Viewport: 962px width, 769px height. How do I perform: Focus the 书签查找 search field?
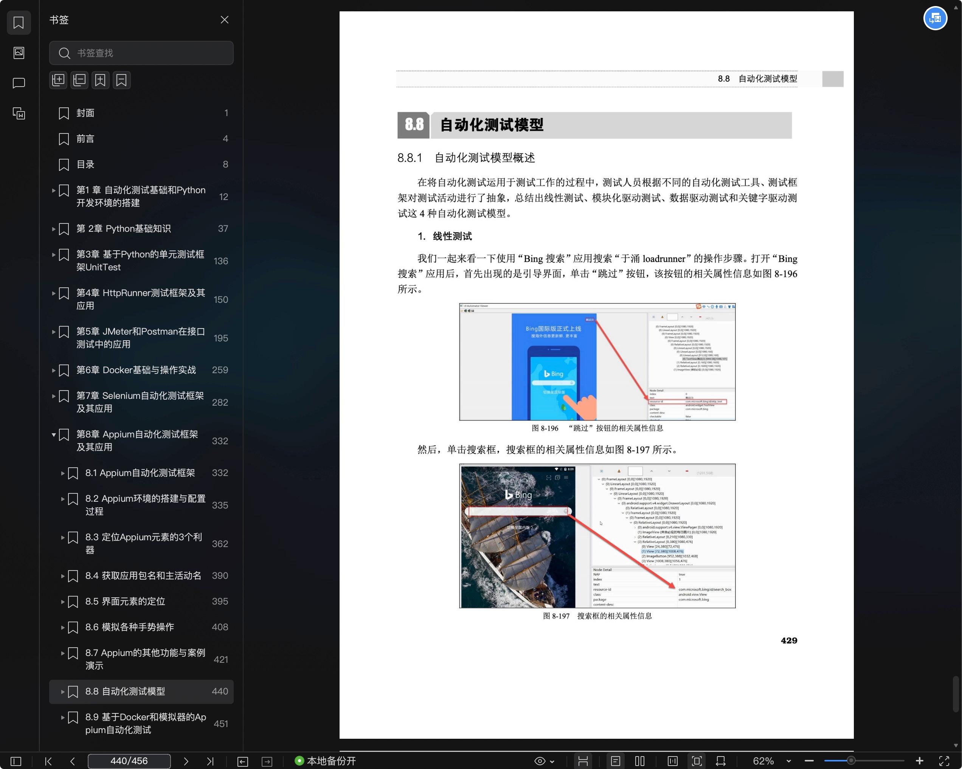pos(141,53)
